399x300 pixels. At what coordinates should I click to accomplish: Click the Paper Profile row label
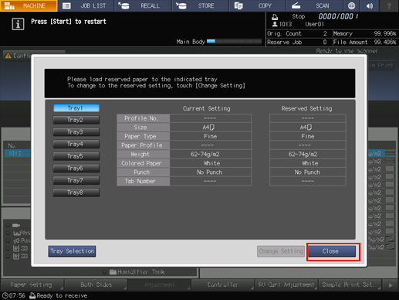point(144,145)
